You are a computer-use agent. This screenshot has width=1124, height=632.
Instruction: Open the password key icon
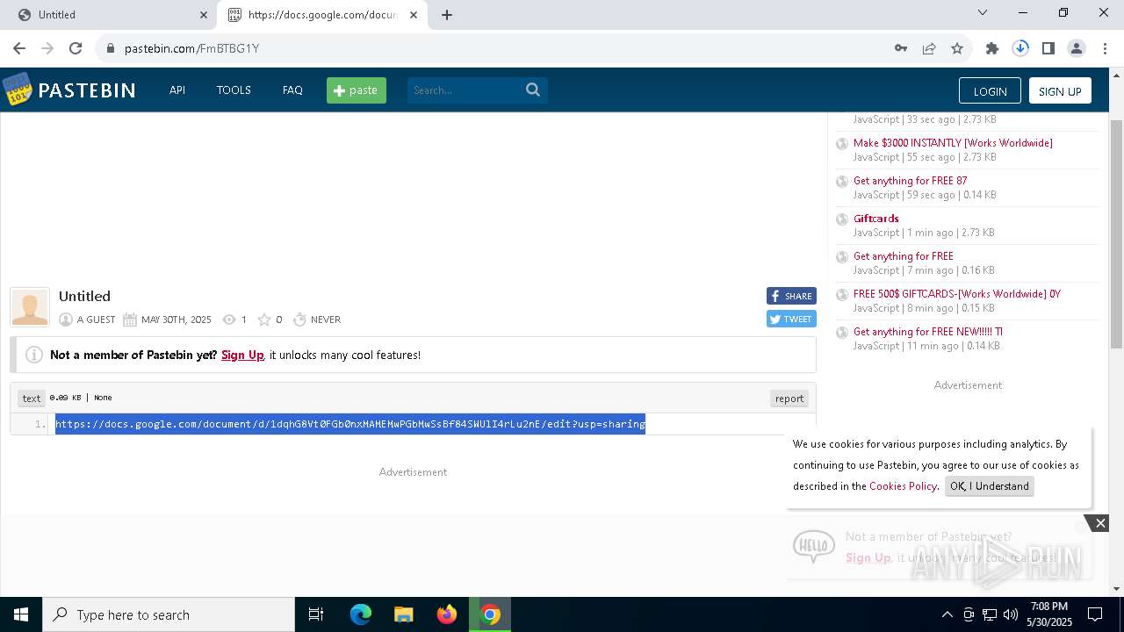point(901,48)
